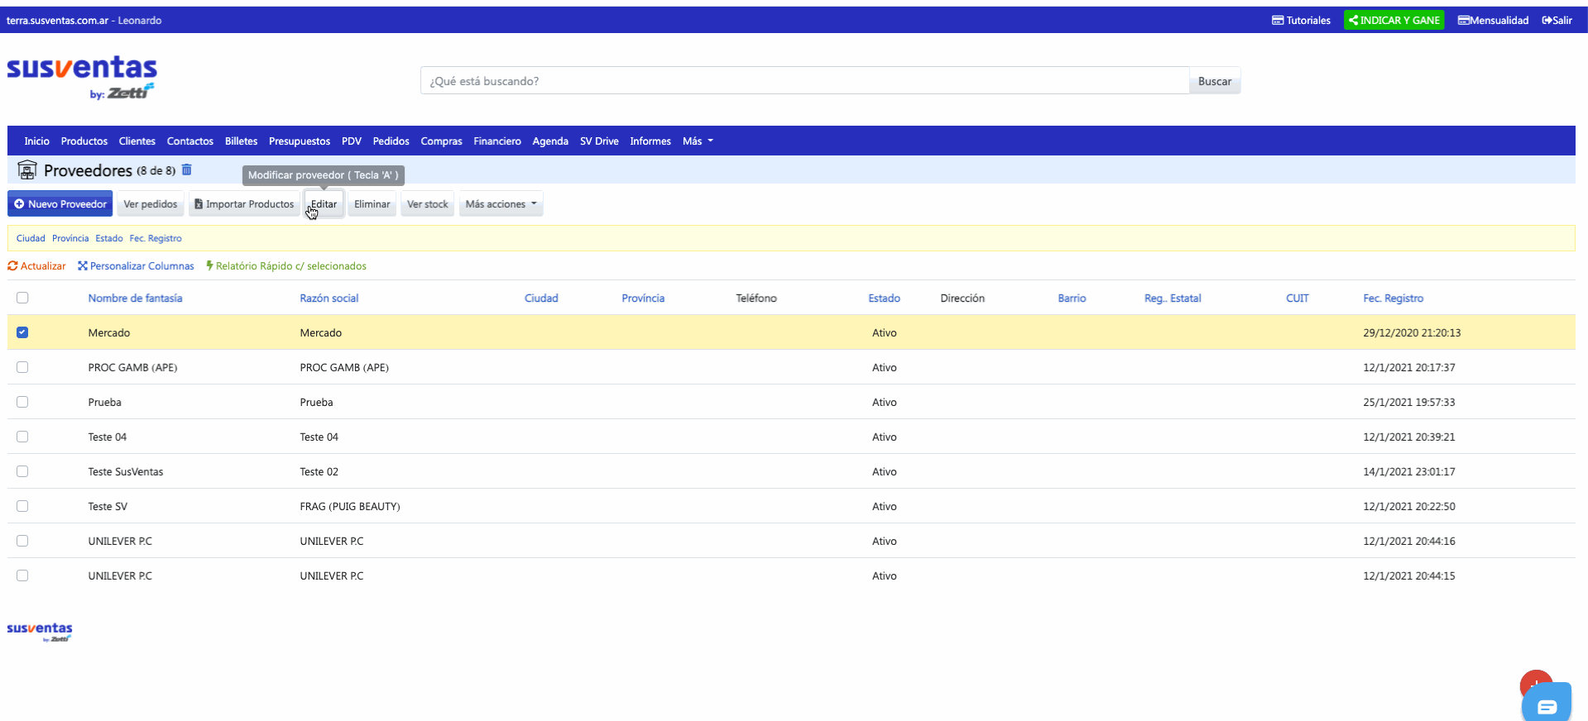Click the Eliminar button
Screen dimensions: 1588x721
pyautogui.click(x=372, y=203)
